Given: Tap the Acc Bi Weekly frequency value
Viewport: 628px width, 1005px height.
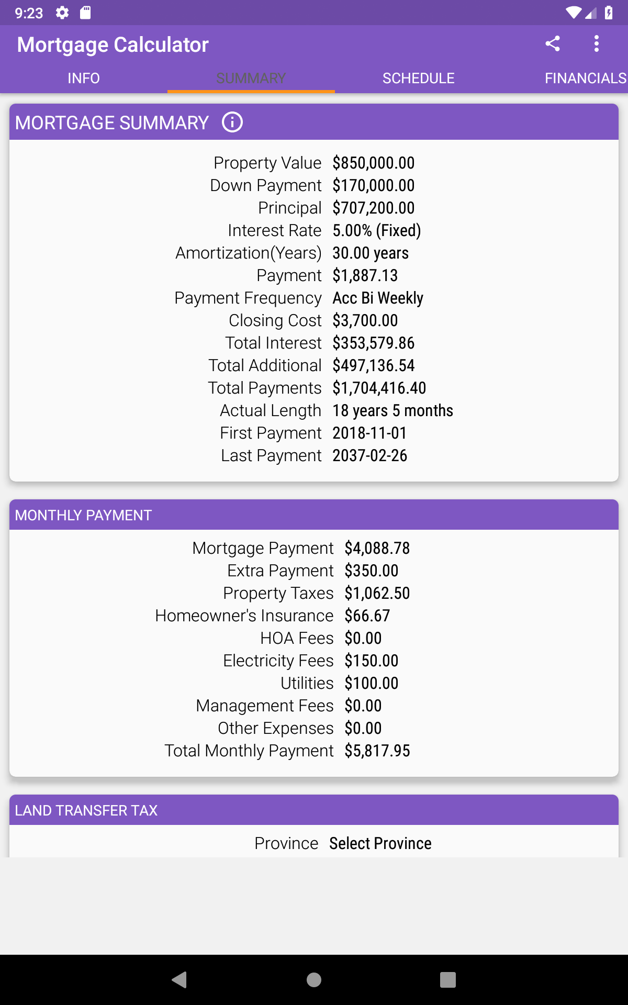Looking at the screenshot, I should [378, 298].
